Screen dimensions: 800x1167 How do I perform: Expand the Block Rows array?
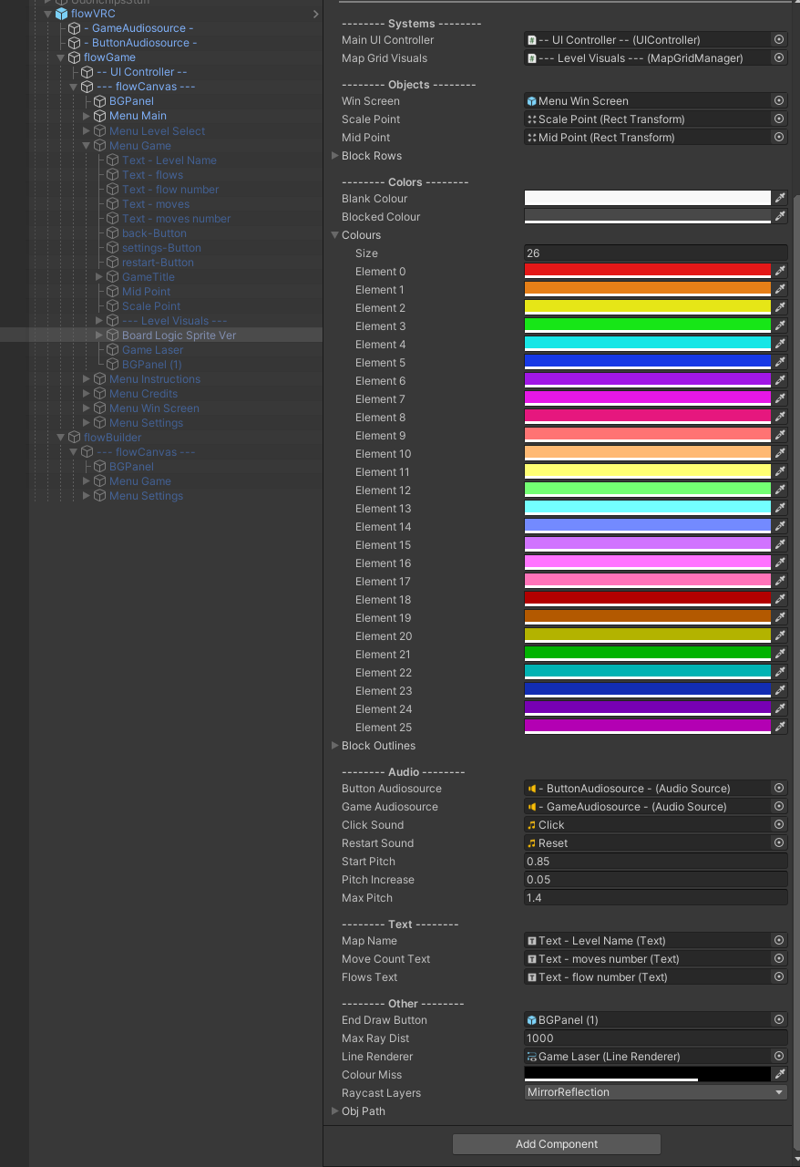click(334, 156)
